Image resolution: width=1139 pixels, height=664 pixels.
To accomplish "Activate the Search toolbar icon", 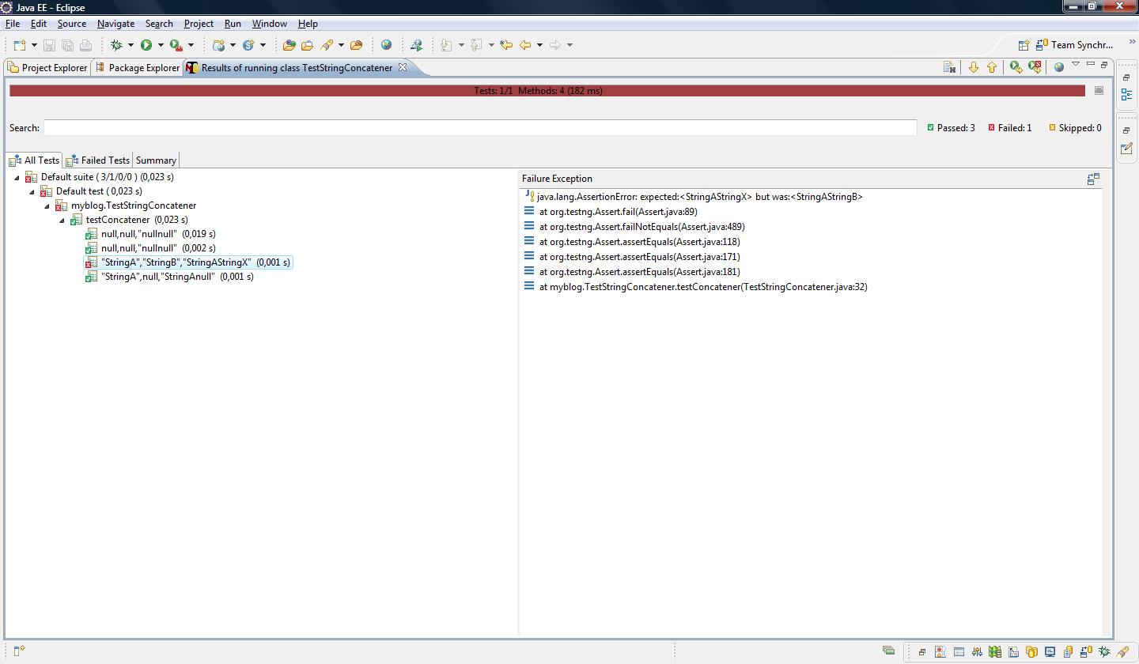I will pos(417,45).
